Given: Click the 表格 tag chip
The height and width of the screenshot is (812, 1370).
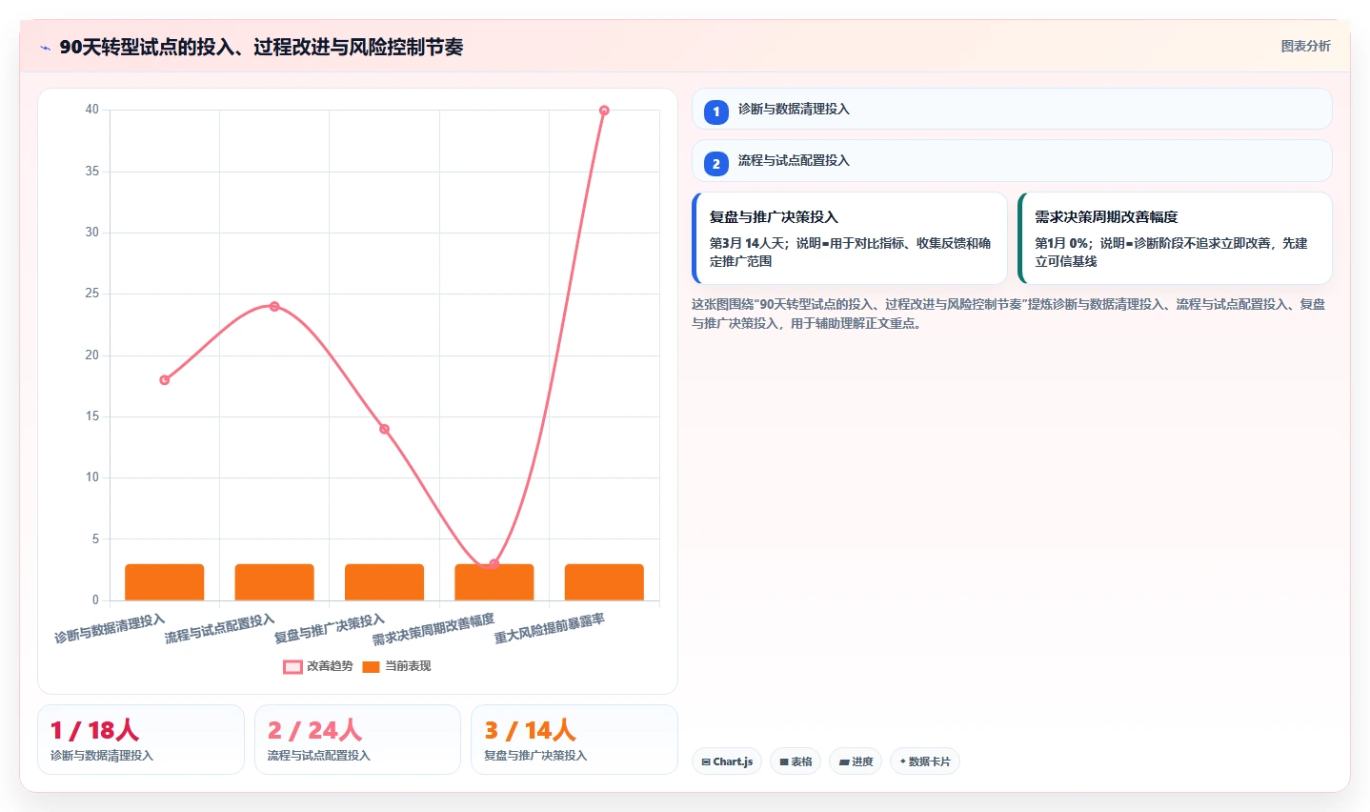Looking at the screenshot, I should (x=796, y=761).
